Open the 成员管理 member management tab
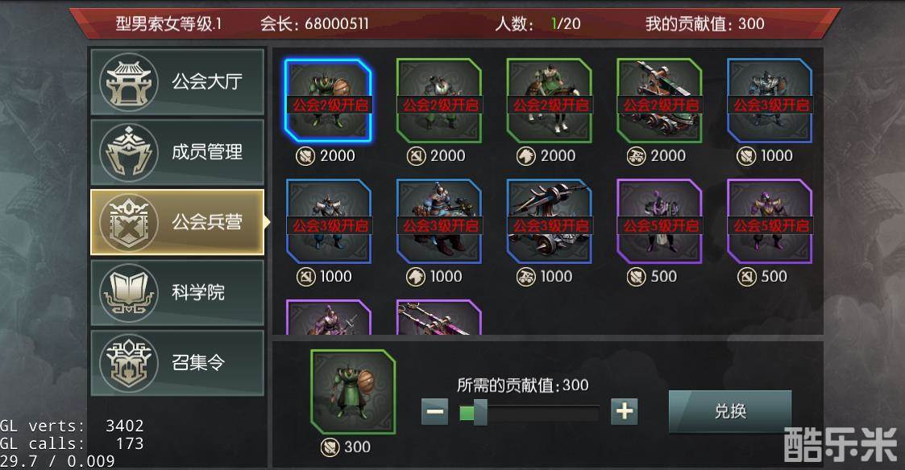 (x=177, y=152)
